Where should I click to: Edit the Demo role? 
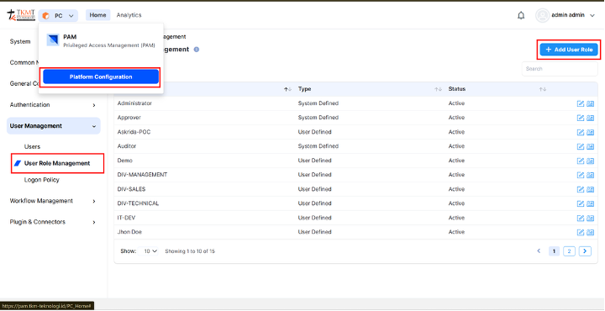tap(581, 161)
